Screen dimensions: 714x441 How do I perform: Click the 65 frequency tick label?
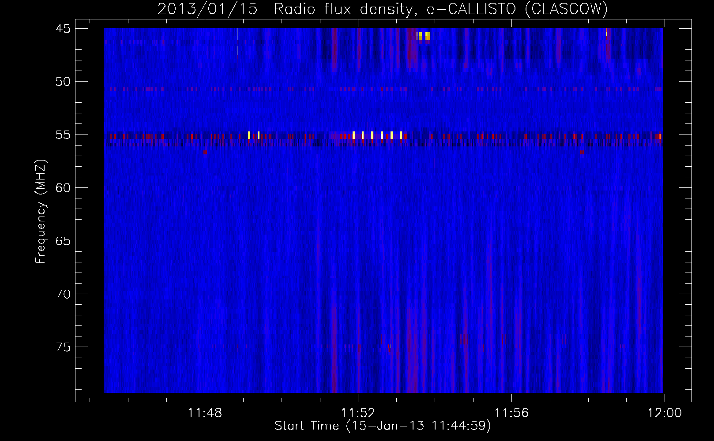63,241
